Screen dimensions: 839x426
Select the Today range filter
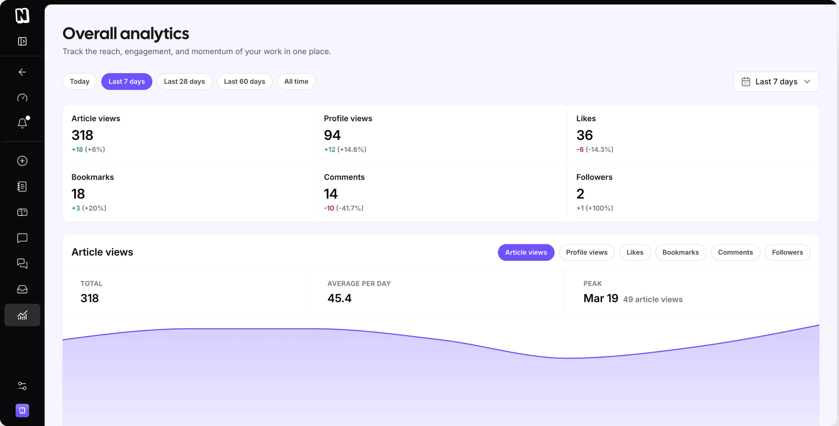pos(80,82)
